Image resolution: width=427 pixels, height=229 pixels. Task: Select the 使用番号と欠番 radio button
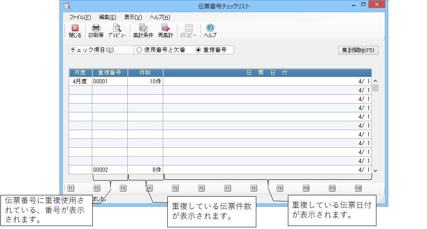[x=140, y=50]
